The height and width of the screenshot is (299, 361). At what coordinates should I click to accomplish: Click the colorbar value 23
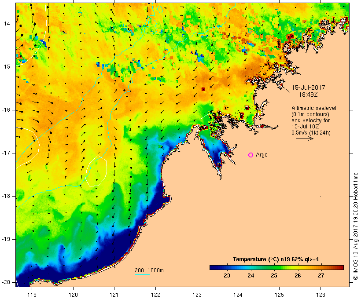pos(227,276)
